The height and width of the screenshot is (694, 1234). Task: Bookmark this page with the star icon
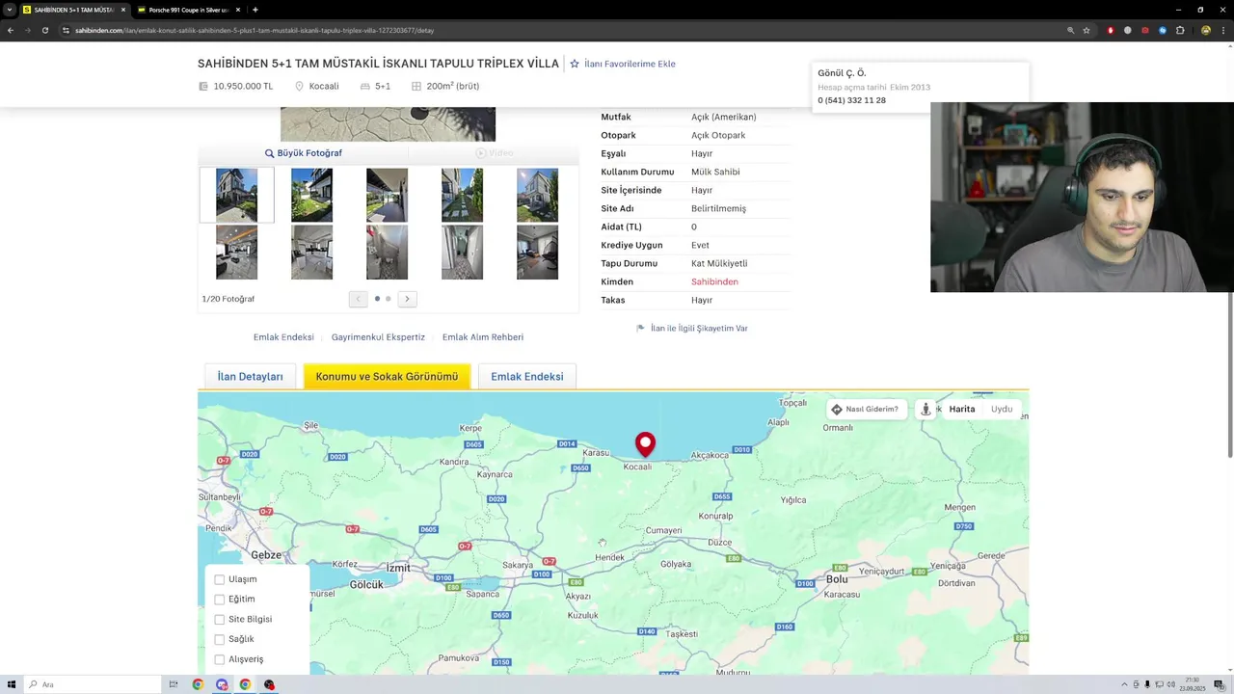click(1086, 30)
